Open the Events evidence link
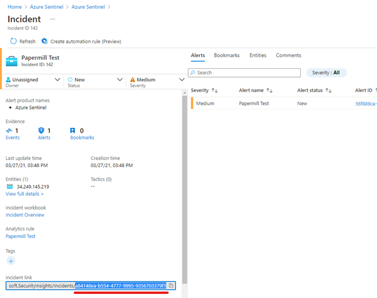The width and height of the screenshot is (377, 298). click(13, 138)
